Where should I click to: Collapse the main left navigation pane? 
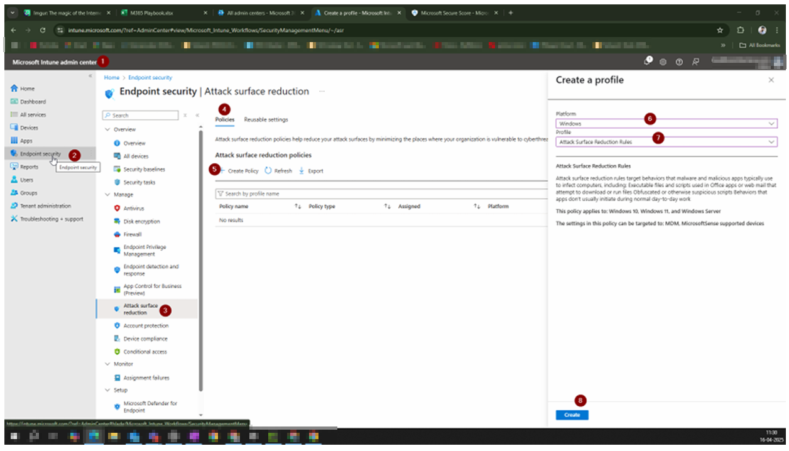[x=90, y=76]
